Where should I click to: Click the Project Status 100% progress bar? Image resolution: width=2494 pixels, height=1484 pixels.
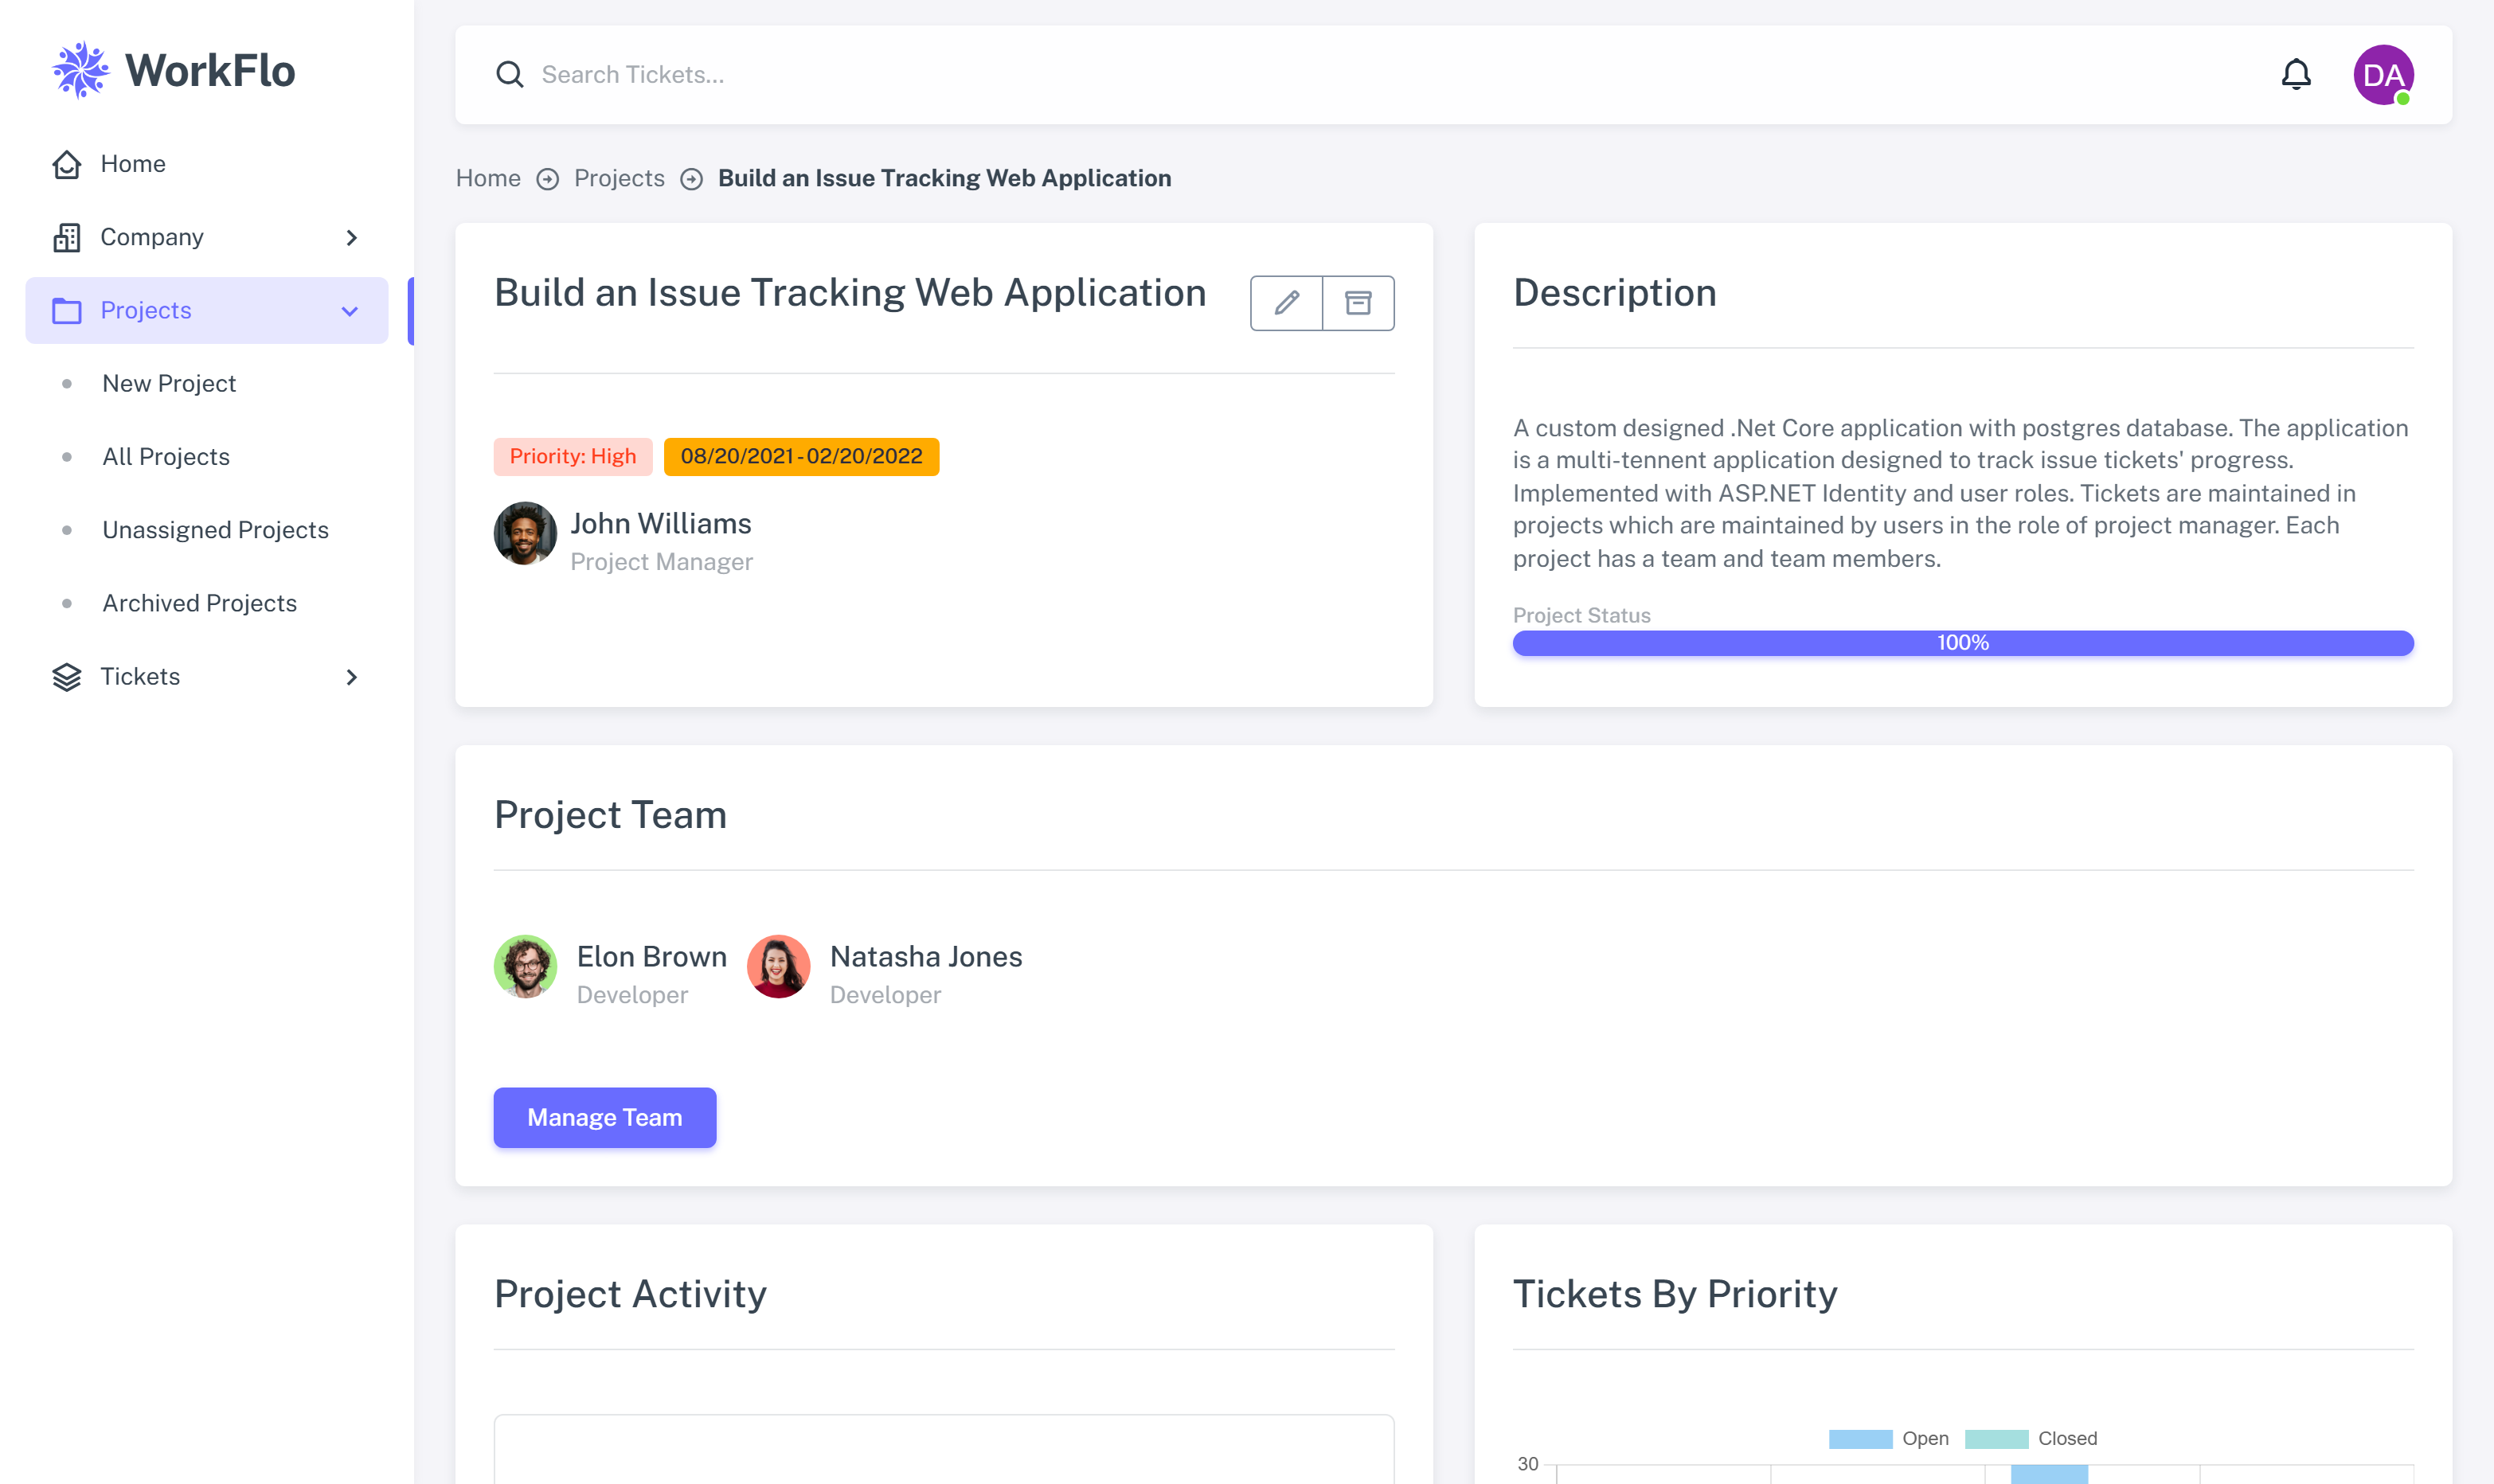point(1963,643)
